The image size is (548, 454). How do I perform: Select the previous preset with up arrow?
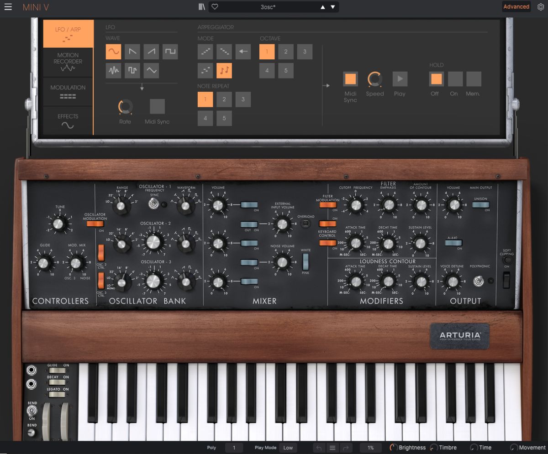coord(323,7)
